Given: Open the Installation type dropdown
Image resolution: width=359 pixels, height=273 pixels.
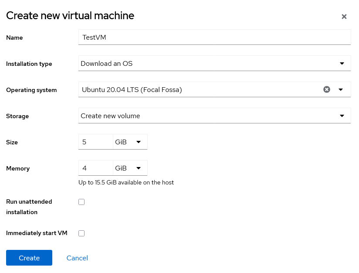Looking at the screenshot, I should 214,64.
